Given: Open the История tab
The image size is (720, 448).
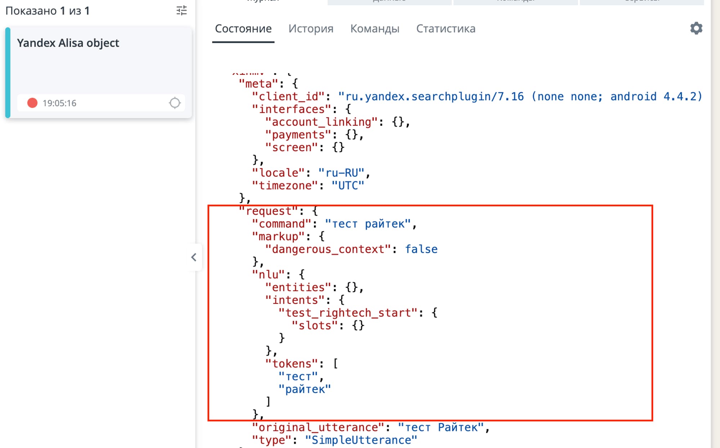Looking at the screenshot, I should 311,29.
